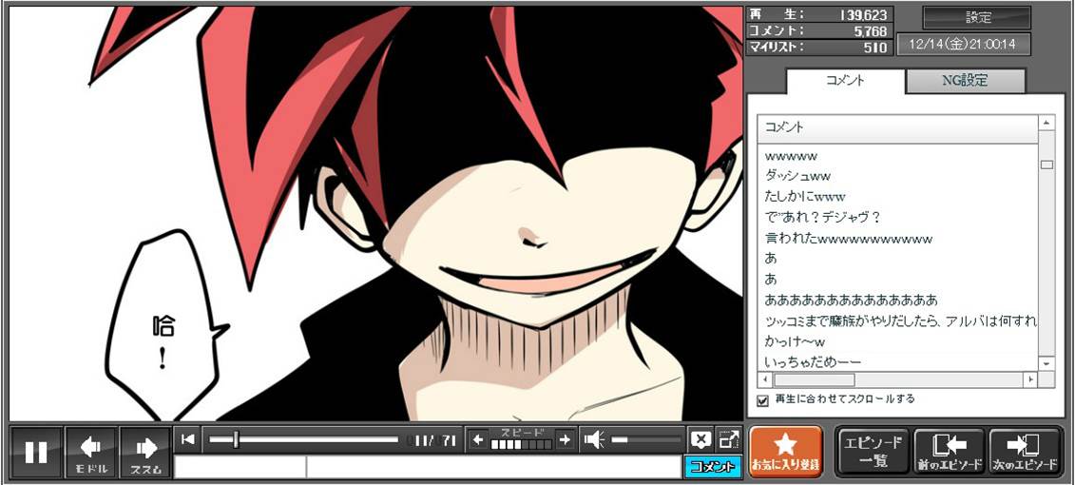Open the エピソード一覧 episode list
Viewport: 1075px width, 485px height.
click(873, 452)
